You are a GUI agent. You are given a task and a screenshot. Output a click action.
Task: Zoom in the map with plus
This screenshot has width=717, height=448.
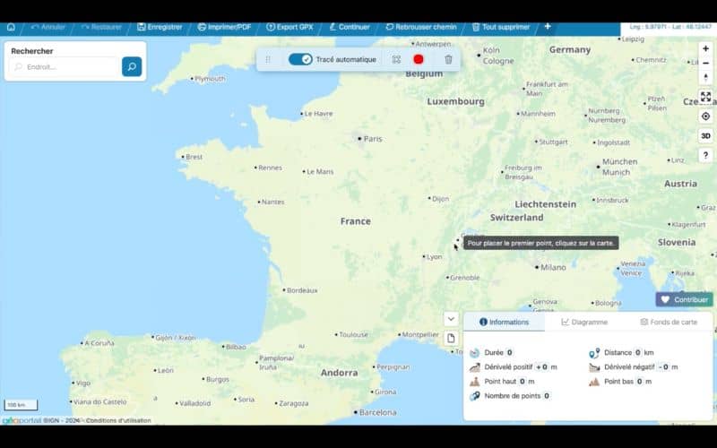coord(705,48)
